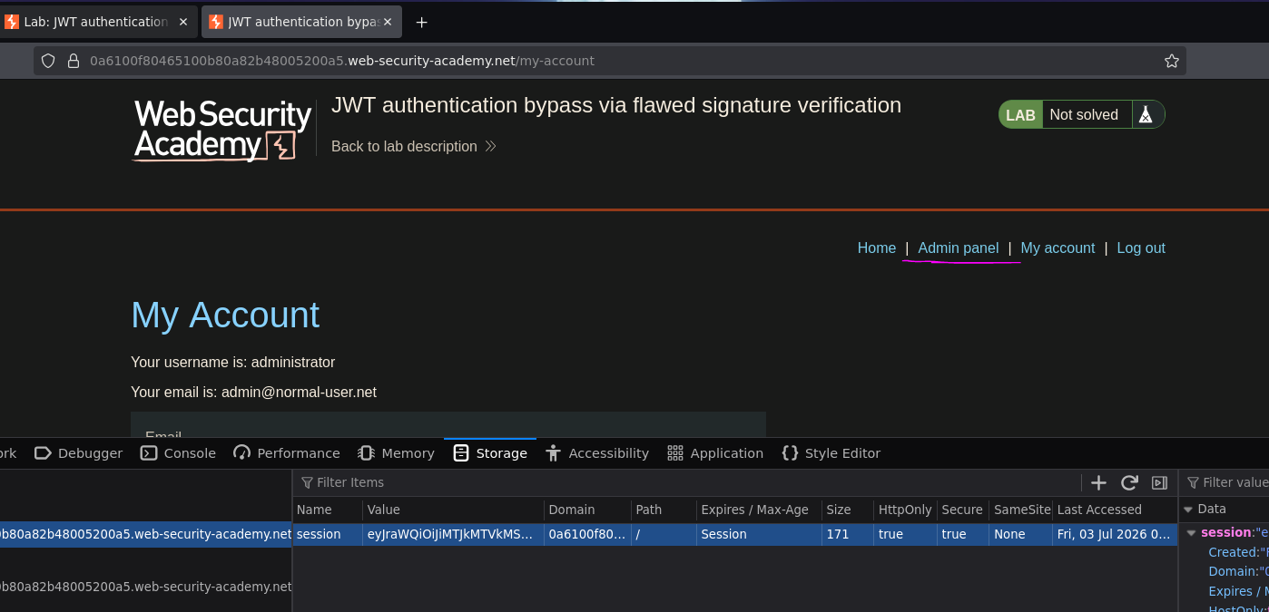1269x612 pixels.
Task: Click the 'My Account' heading
Action: click(x=225, y=316)
